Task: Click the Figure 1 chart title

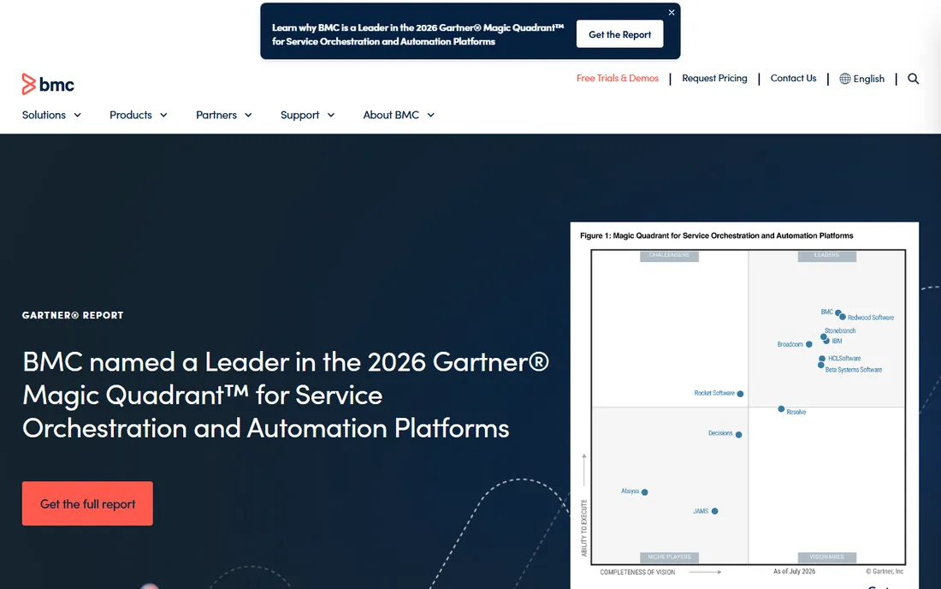Action: click(716, 235)
